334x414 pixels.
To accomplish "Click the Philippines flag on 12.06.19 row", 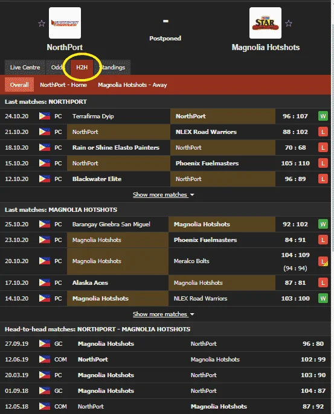I will pyautogui.click(x=45, y=359).
